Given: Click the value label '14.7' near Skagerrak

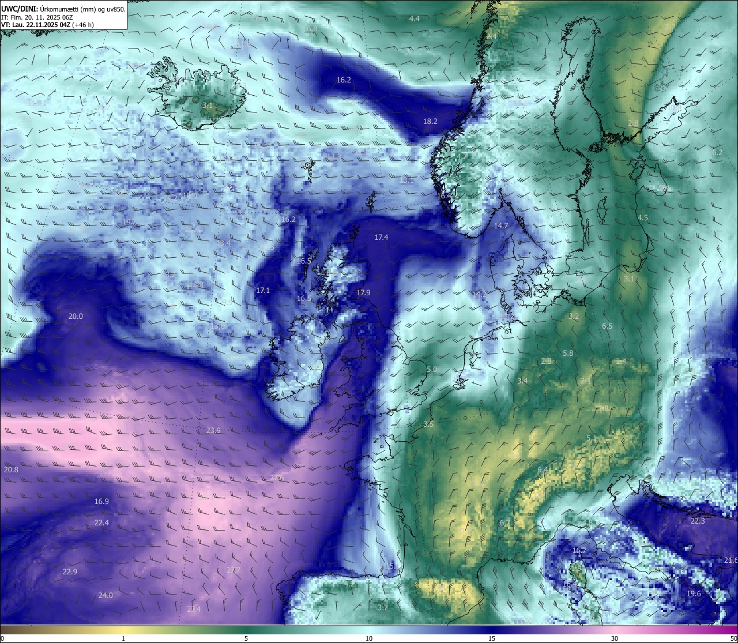Looking at the screenshot, I should coord(501,226).
